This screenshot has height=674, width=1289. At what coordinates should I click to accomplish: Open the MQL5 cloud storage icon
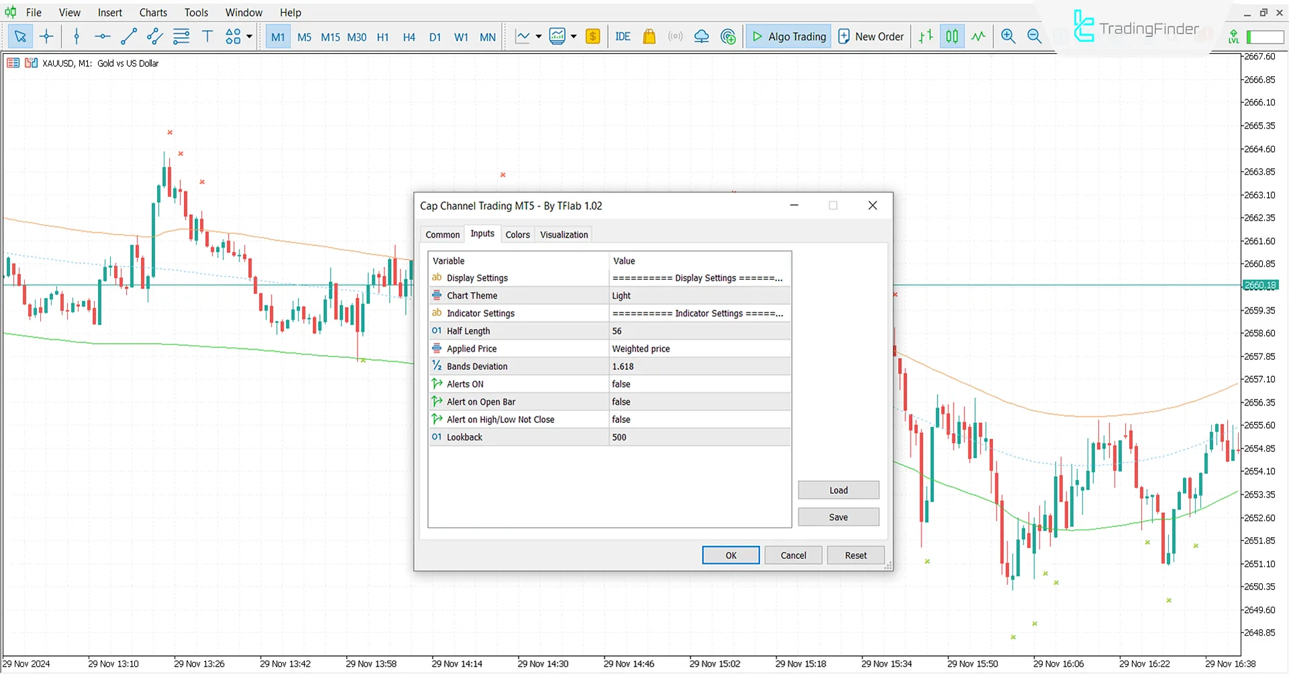701,36
